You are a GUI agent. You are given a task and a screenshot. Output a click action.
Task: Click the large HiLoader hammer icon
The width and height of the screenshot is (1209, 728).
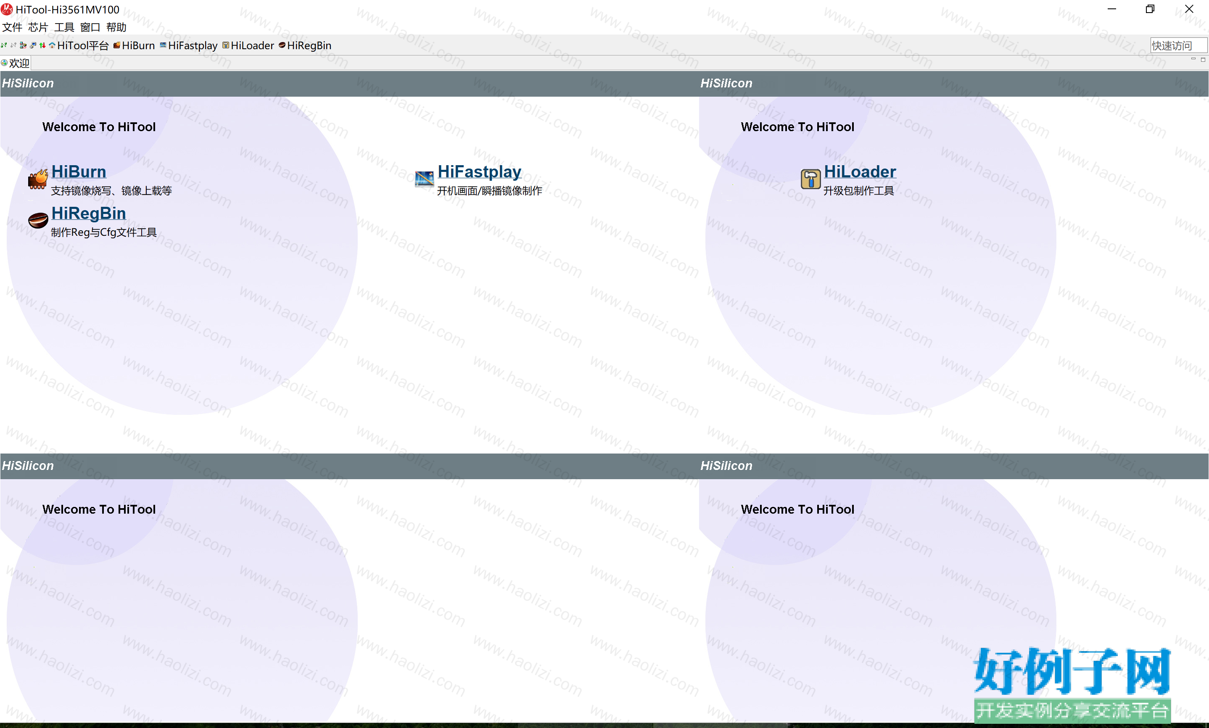810,179
